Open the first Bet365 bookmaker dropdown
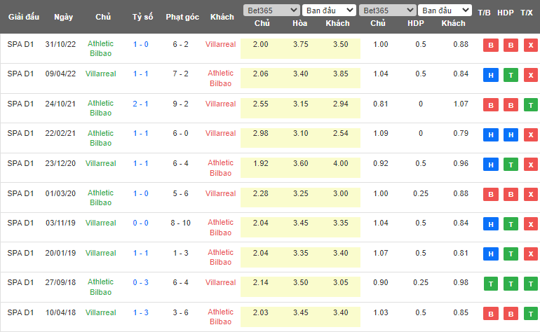Screen dimensions: 540x332 [271, 11]
